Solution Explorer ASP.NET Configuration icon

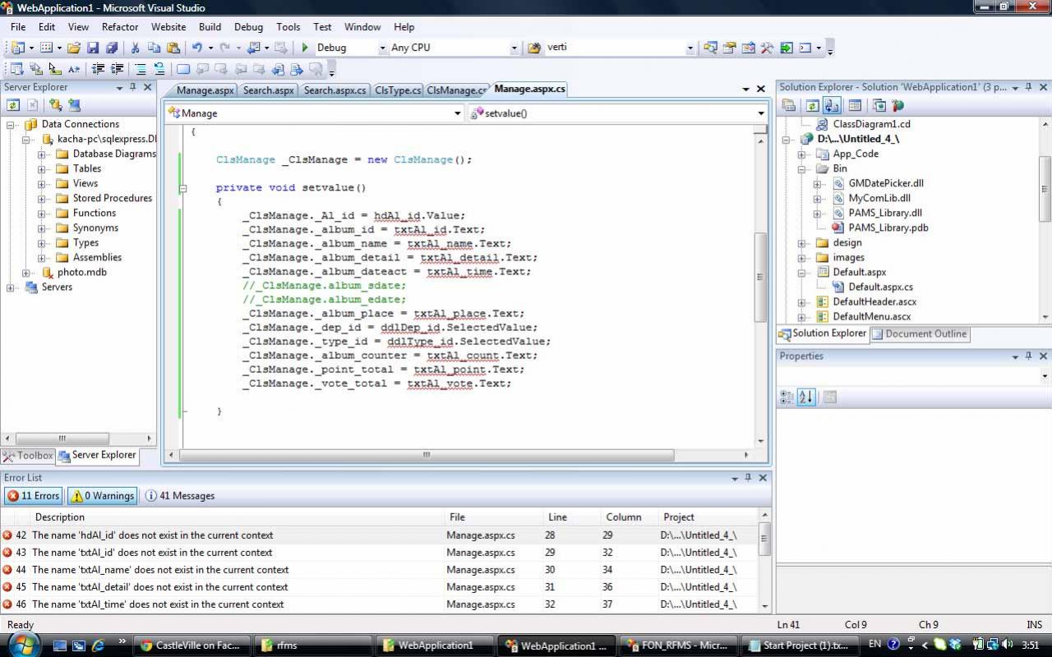[897, 105]
